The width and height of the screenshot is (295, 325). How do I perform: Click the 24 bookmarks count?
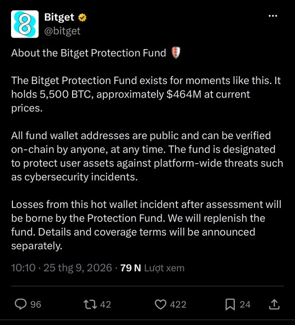coord(245,304)
